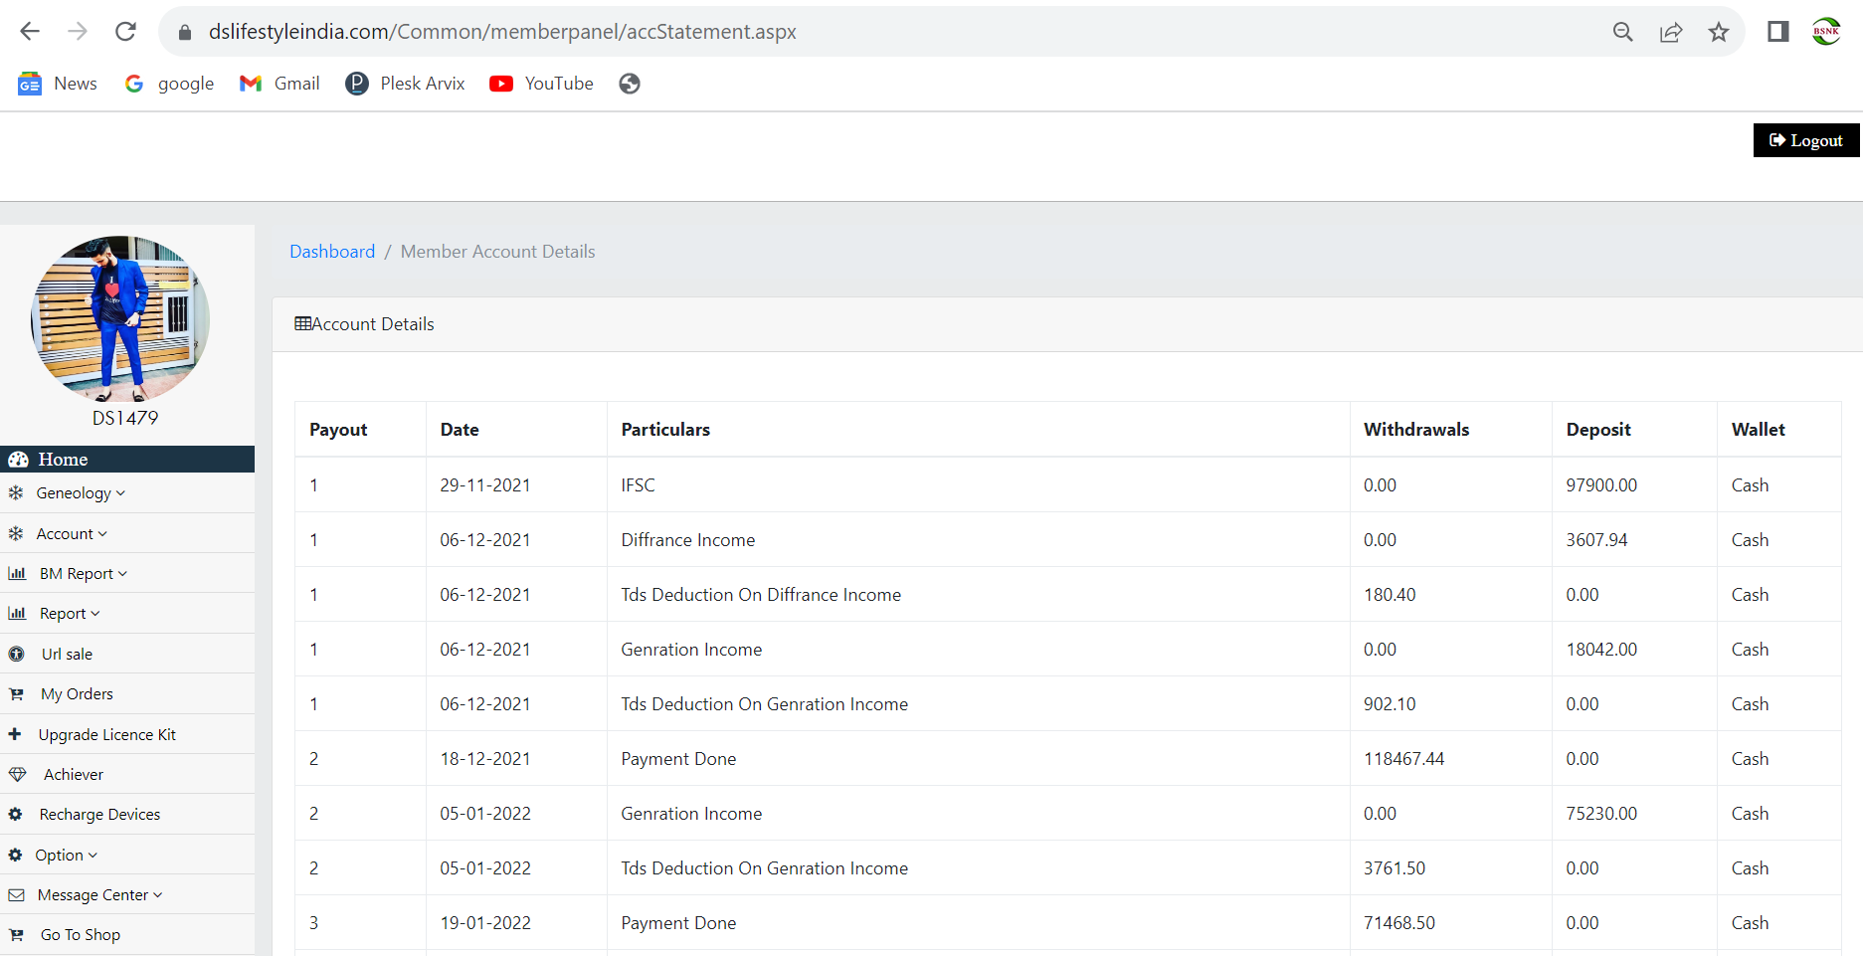Expand the Geneology dropdown
Screen dimensions: 1863x956
(119, 492)
